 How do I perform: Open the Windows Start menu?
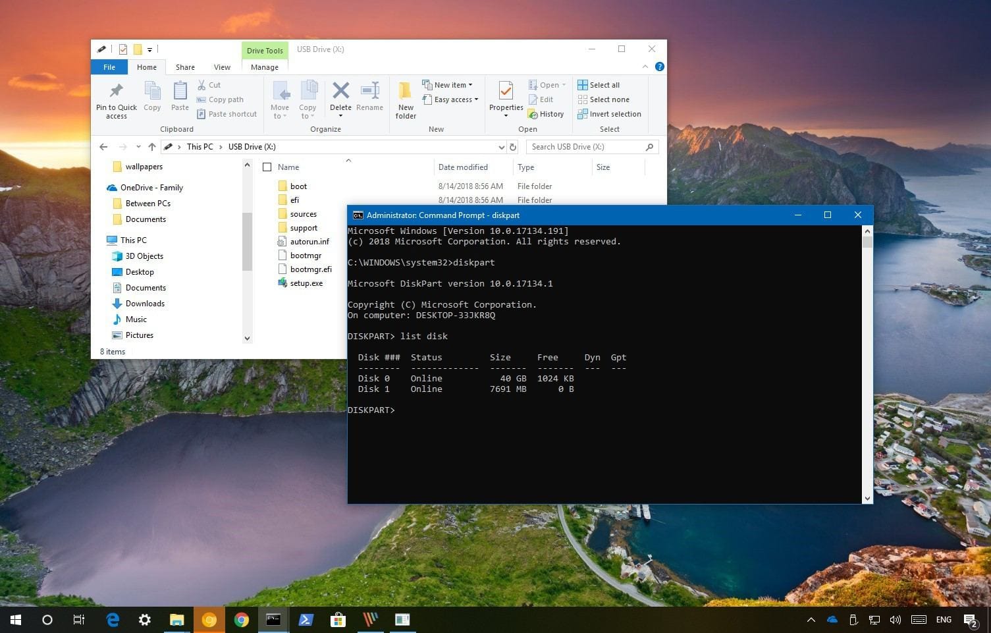pos(16,619)
